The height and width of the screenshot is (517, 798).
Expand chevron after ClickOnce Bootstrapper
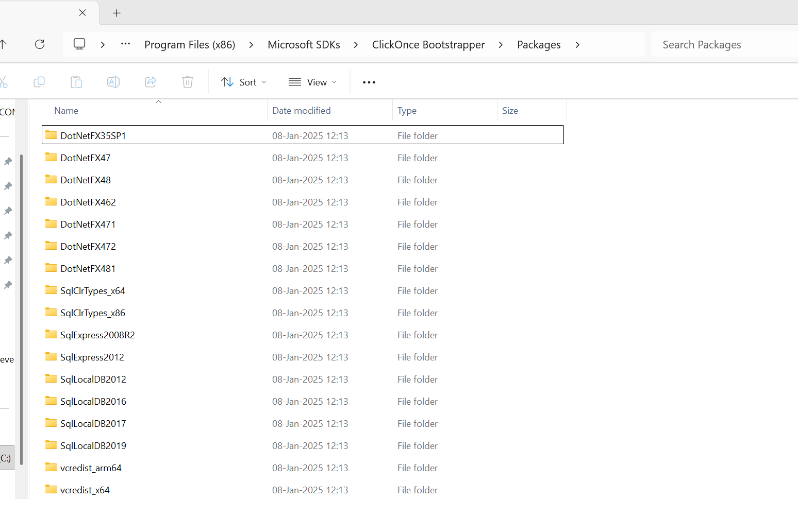coord(501,45)
